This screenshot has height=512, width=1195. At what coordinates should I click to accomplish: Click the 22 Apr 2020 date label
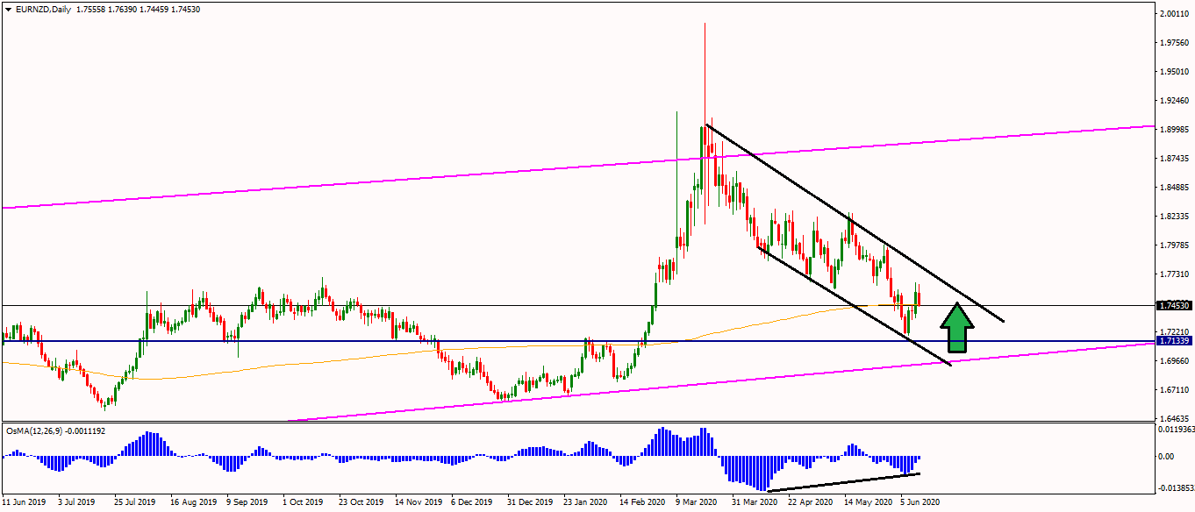tap(811, 502)
